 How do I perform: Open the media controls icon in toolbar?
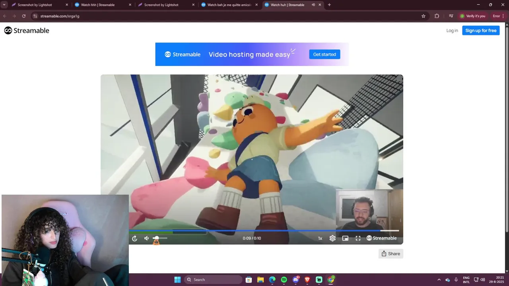451,16
